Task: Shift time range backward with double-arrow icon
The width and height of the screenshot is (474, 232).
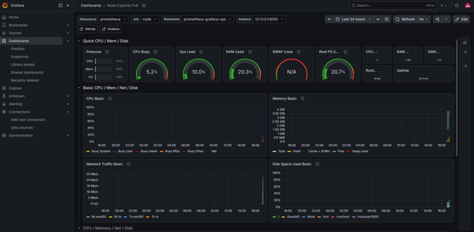Action: click(329, 19)
